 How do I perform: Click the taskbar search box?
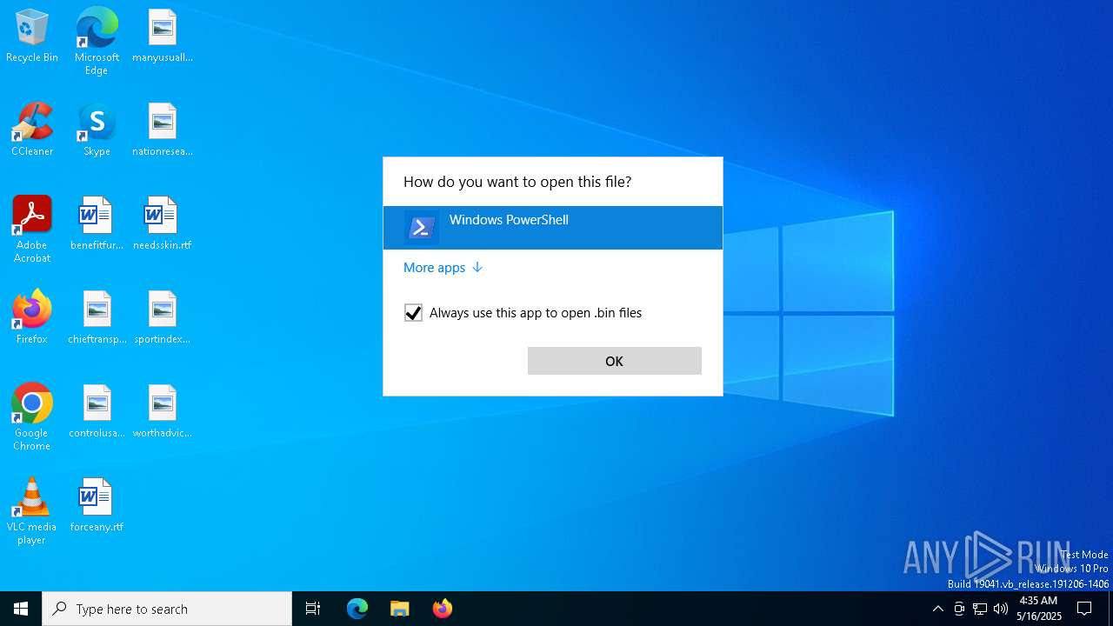[x=167, y=609]
